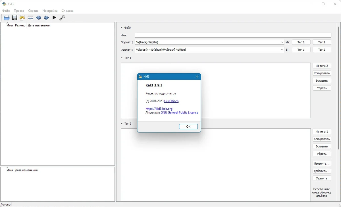
Task: Open the Urs Fleisch link
Action: [x=171, y=101]
